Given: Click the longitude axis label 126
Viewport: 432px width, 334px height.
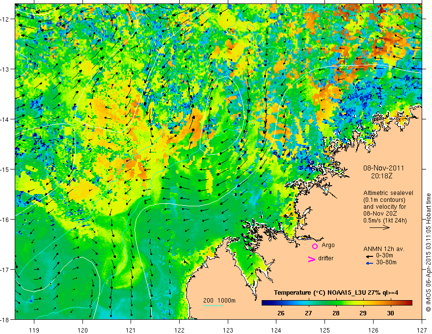Looking at the screenshot, I should click(x=373, y=330).
